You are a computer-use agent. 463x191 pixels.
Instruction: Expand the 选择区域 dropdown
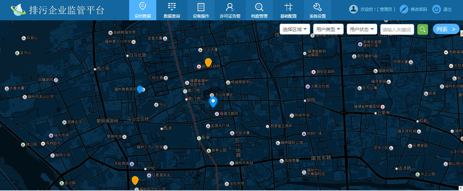click(295, 29)
